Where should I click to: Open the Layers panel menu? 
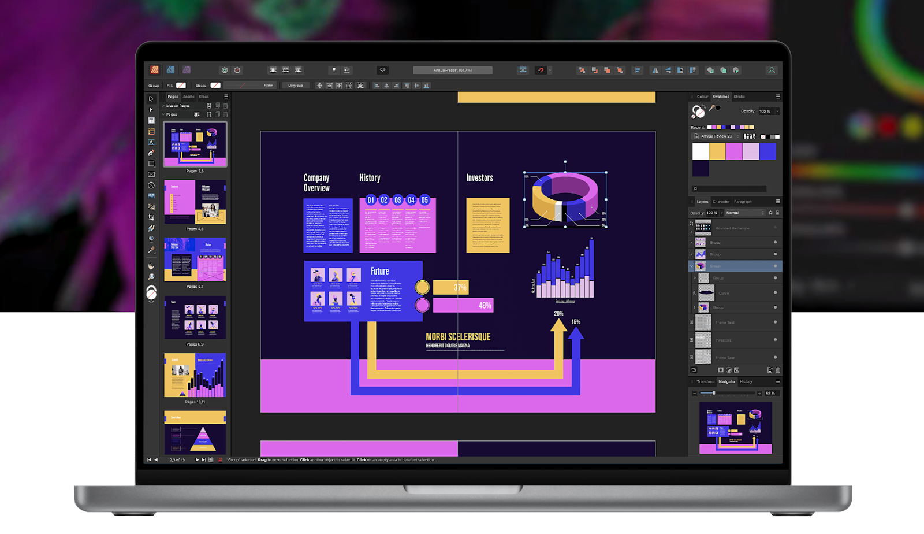click(x=778, y=202)
